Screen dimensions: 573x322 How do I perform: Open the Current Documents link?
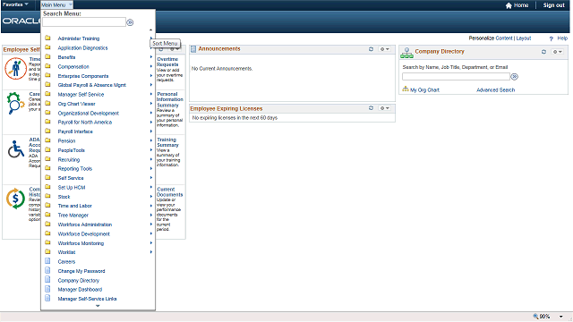pyautogui.click(x=169, y=192)
